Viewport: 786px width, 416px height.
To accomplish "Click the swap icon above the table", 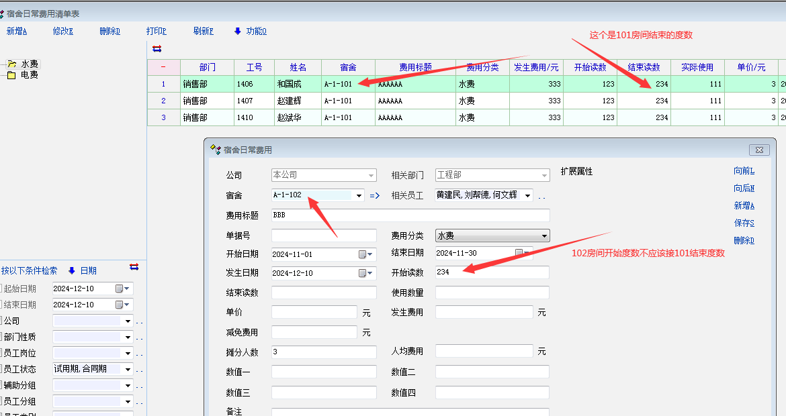I will click(x=157, y=48).
